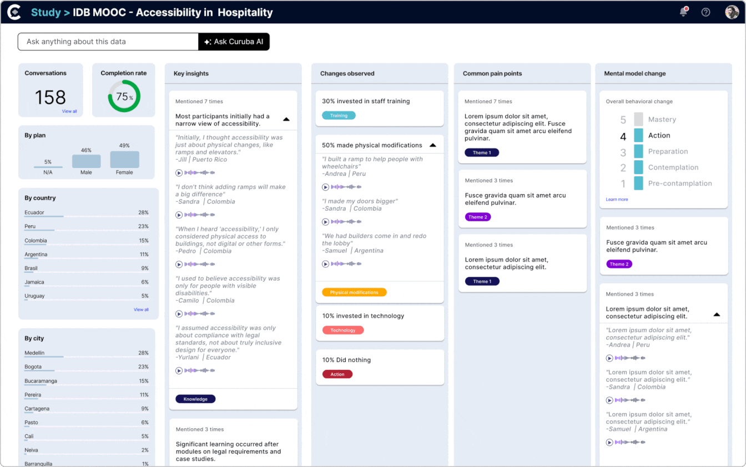Follow the Learn more link
The width and height of the screenshot is (746, 467).
click(x=617, y=199)
